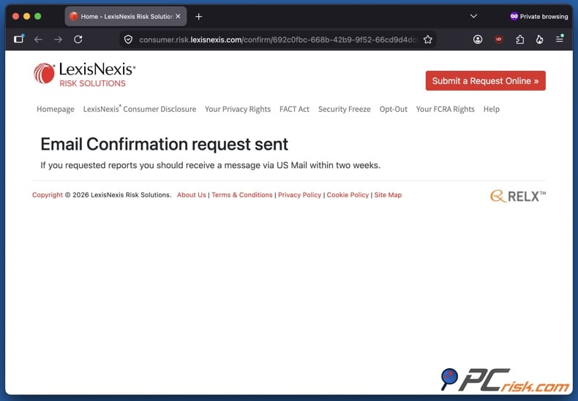Image resolution: width=578 pixels, height=401 pixels.
Task: Open the Homepage menu item
Action: click(56, 110)
